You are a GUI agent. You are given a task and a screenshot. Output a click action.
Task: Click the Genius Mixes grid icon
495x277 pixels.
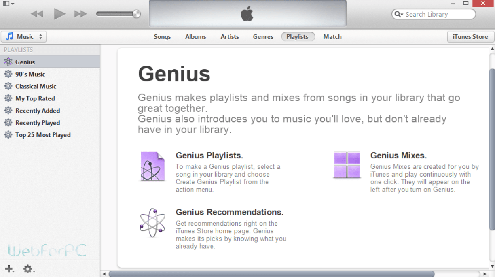[347, 164]
